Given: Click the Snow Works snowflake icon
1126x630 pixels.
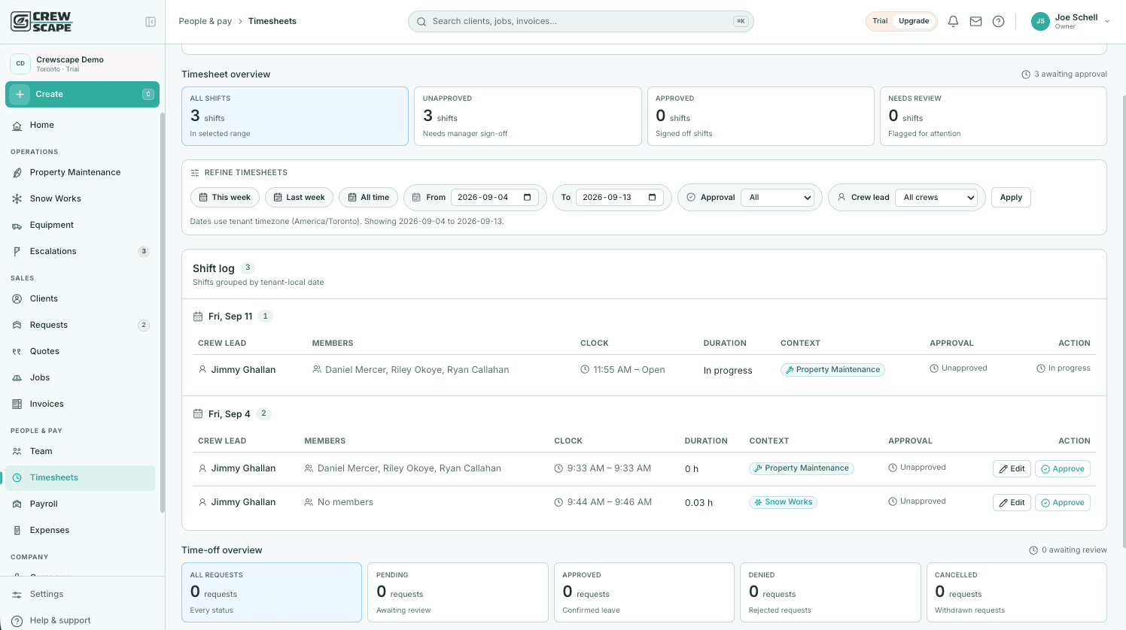Looking at the screenshot, I should tap(17, 198).
